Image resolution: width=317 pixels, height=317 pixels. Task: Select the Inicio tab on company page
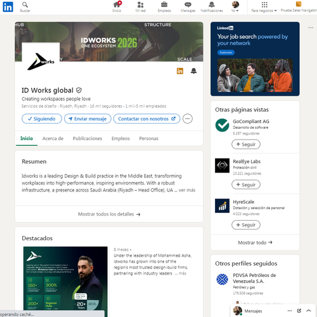27,138
